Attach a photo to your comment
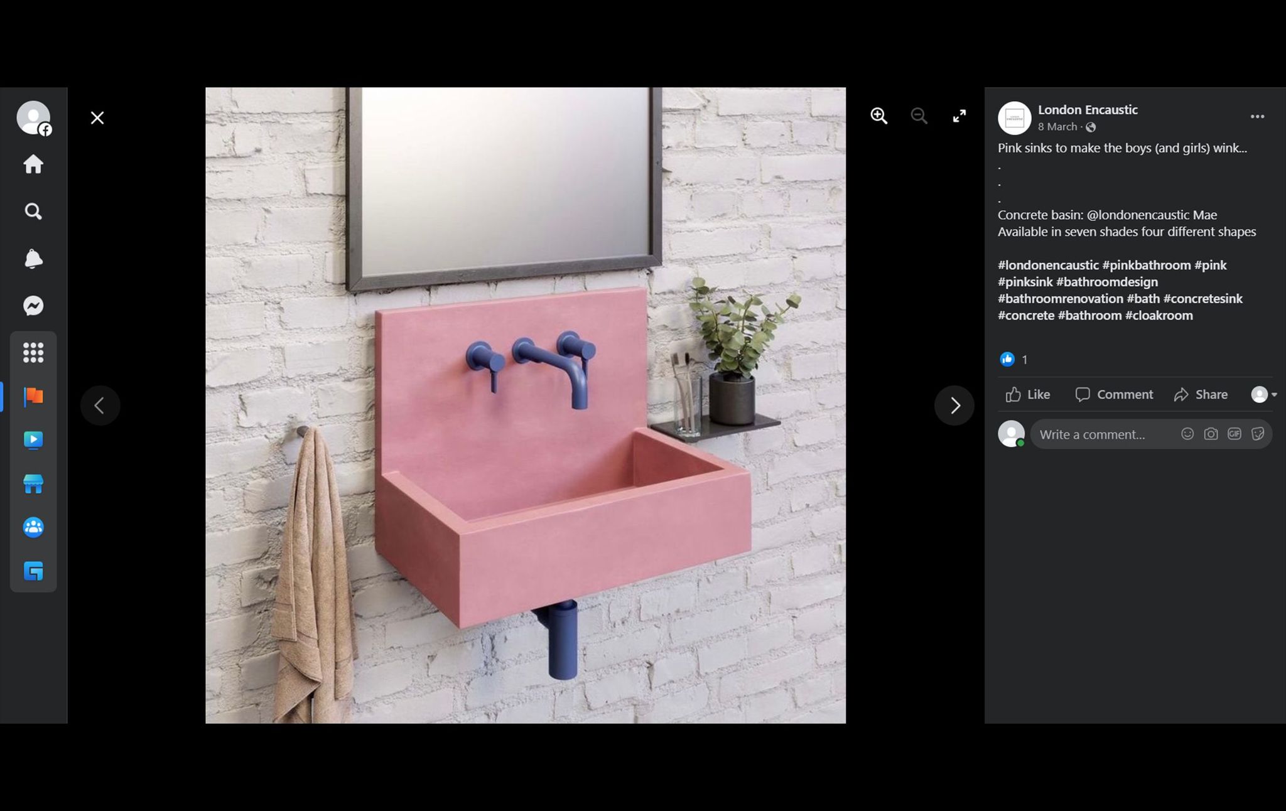1286x811 pixels. tap(1211, 434)
